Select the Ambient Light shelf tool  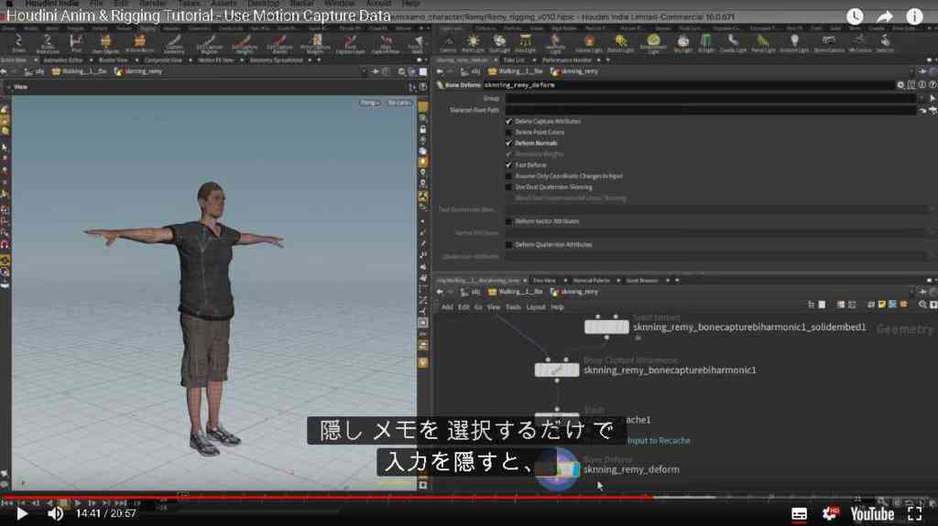point(794,42)
